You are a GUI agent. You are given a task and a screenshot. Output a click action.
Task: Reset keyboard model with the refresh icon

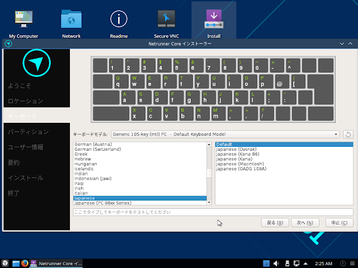coord(348,134)
